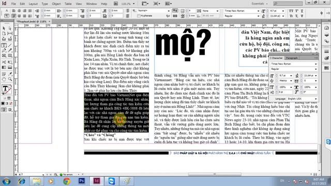Image resolution: width=331 pixels, height=186 pixels.
Task: Select the Rectangle tool
Action: click(10, 56)
